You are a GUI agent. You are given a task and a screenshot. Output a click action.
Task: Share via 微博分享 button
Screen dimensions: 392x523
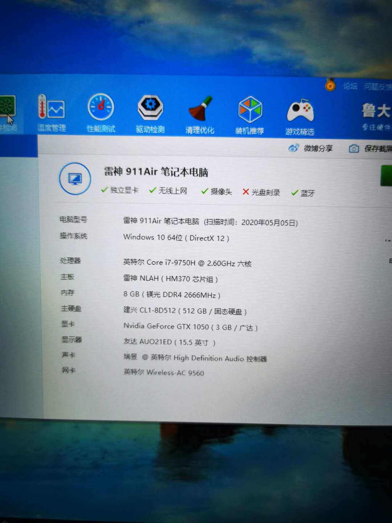311,148
